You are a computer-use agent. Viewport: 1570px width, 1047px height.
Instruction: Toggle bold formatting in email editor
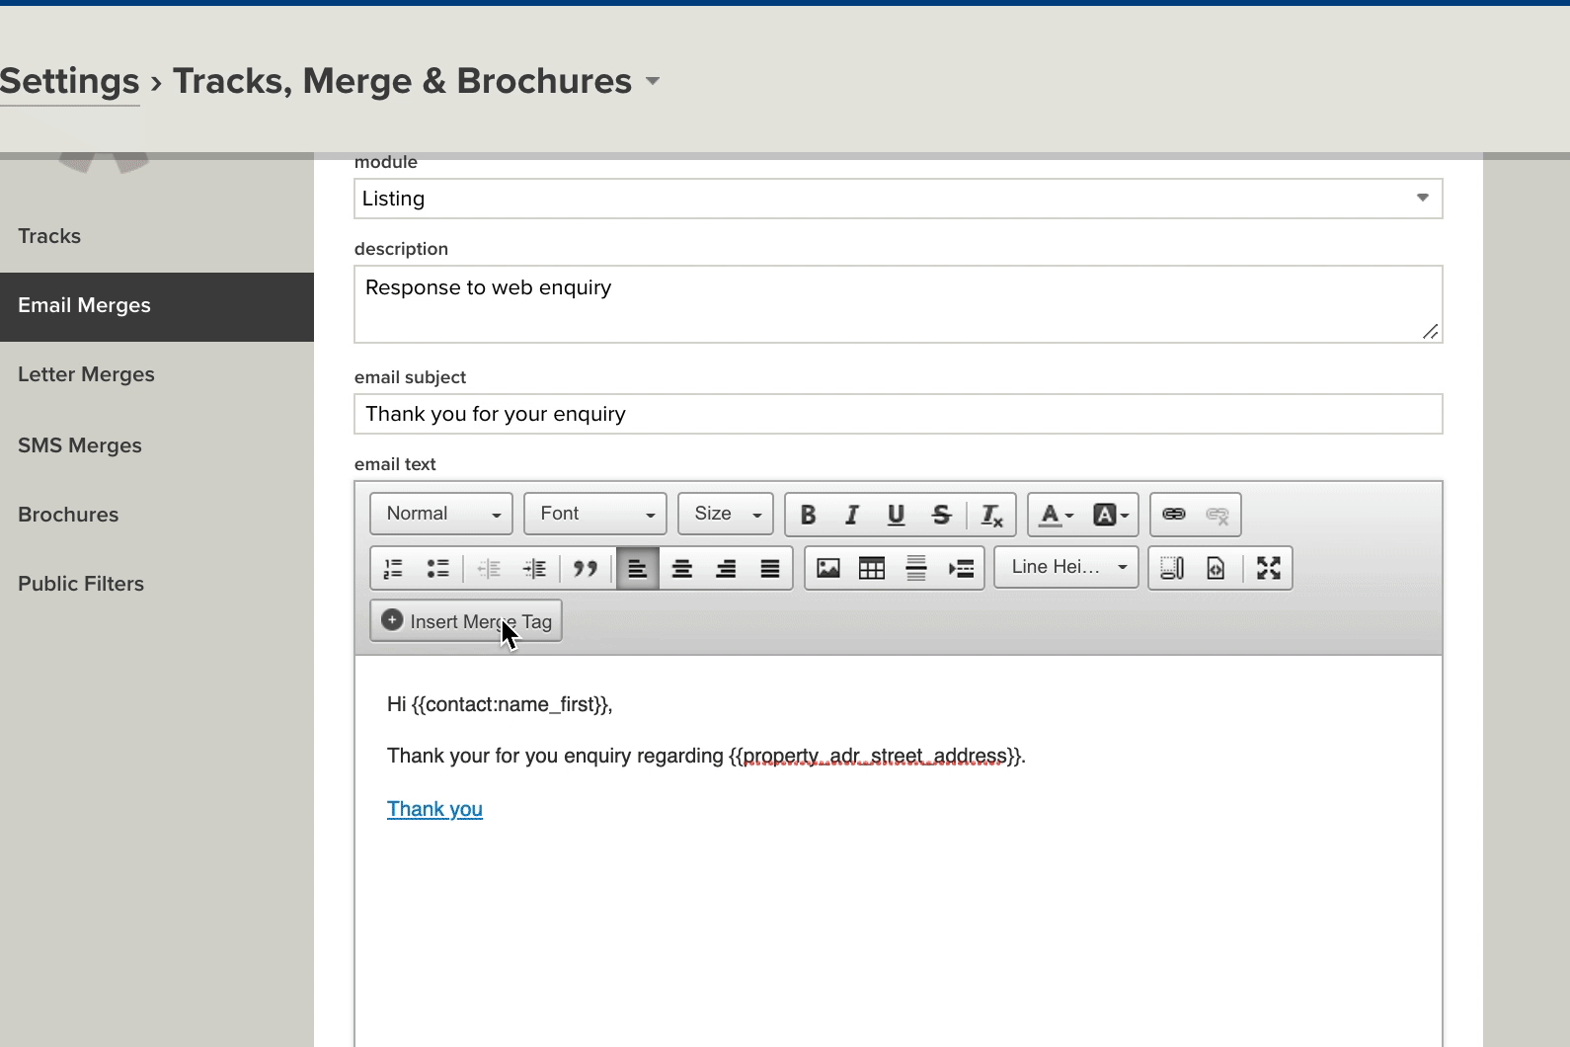808,515
